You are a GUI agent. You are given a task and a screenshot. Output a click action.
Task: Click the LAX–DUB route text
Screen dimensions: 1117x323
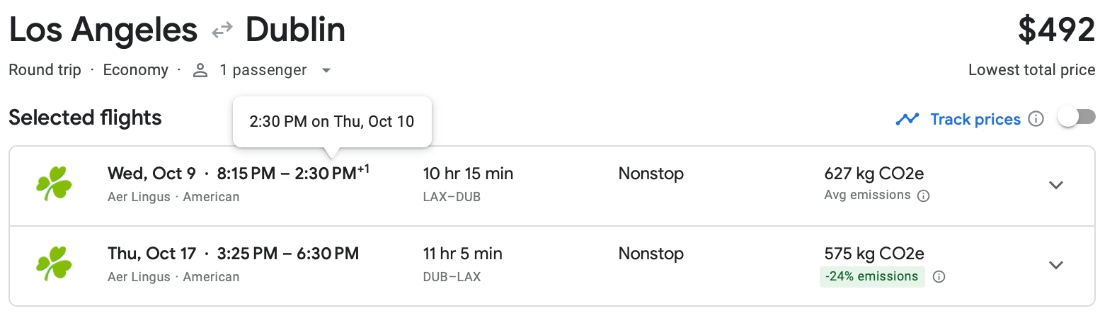point(452,197)
